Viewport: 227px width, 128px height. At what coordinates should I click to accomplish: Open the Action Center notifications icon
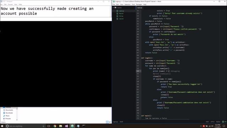click(x=224, y=126)
